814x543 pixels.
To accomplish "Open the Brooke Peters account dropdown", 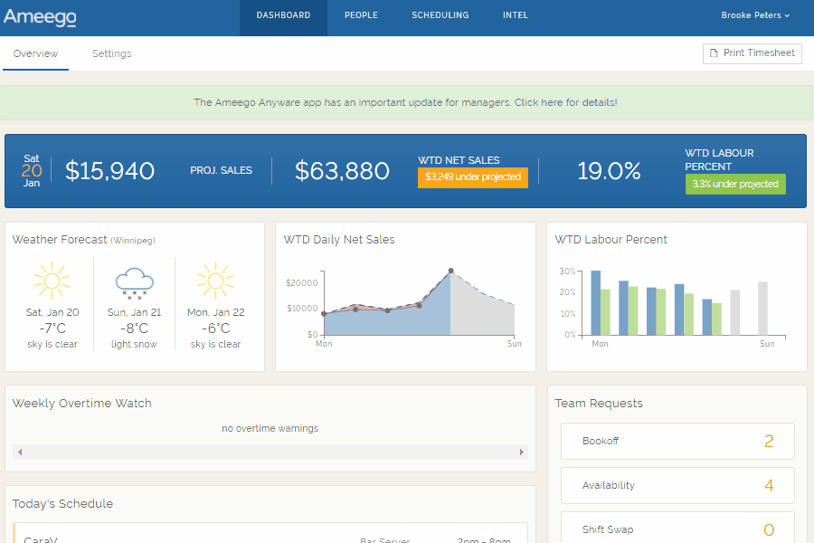I will pyautogui.click(x=756, y=14).
